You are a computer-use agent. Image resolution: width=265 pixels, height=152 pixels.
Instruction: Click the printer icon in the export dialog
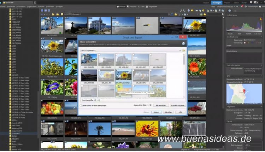[183, 43]
